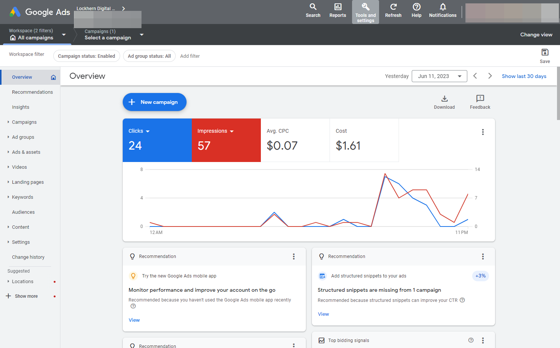Open the Select a campaign dropdown

[114, 34]
